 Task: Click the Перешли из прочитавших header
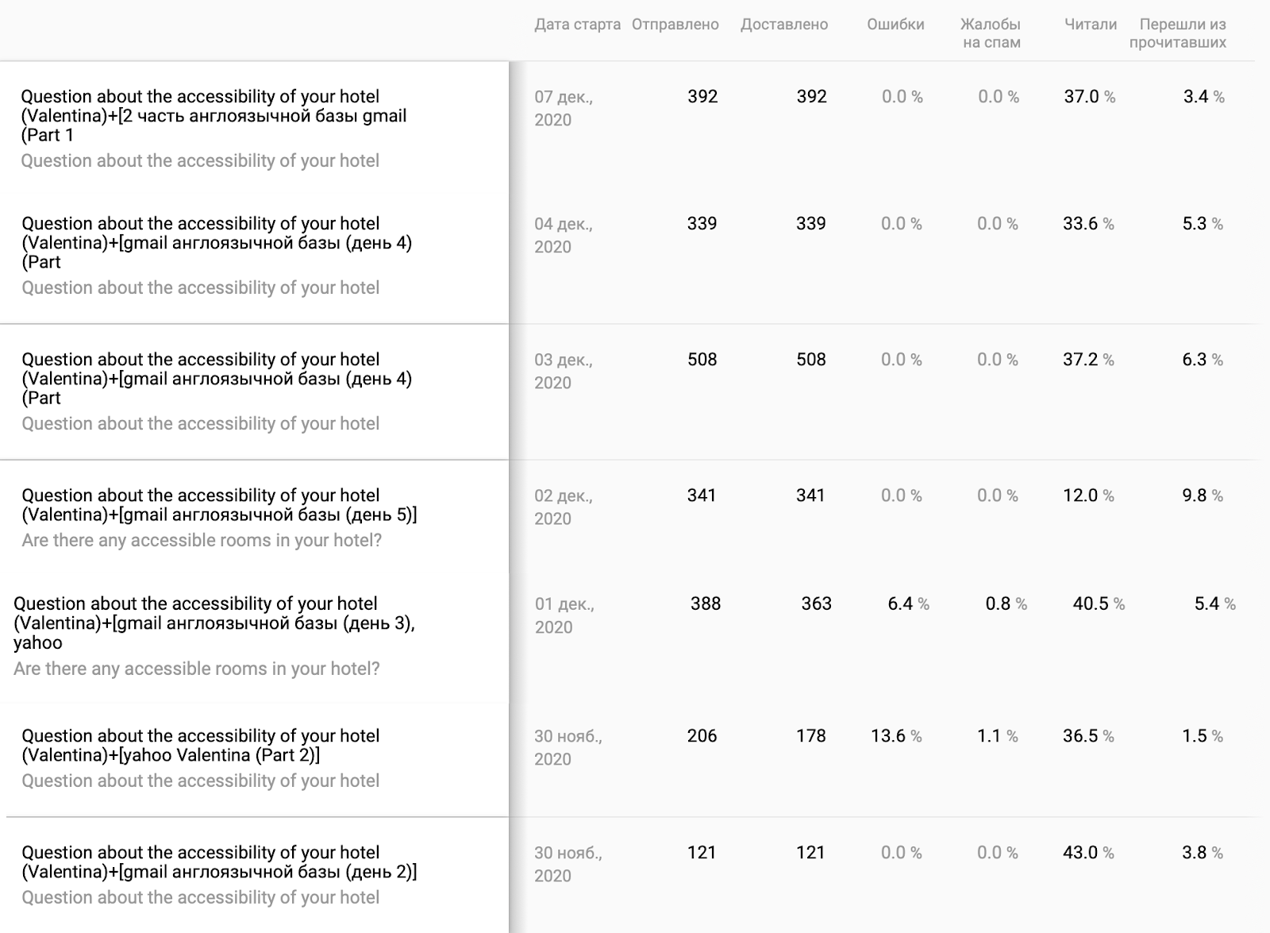coord(1178,33)
